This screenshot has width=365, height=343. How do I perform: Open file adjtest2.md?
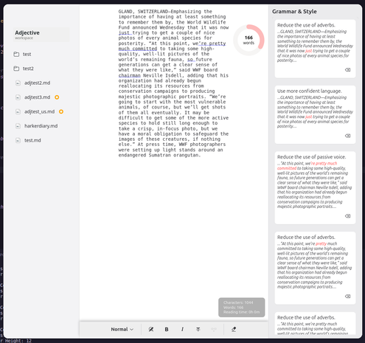tap(37, 83)
